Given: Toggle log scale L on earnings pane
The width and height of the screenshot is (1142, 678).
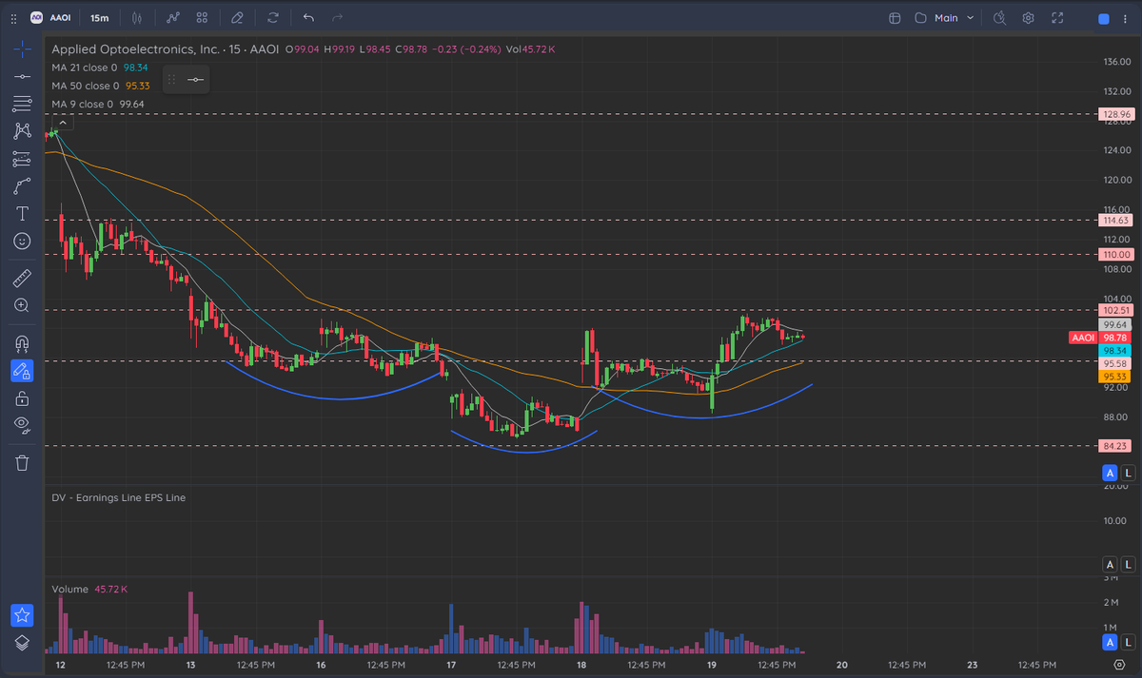Looking at the screenshot, I should 1128,565.
